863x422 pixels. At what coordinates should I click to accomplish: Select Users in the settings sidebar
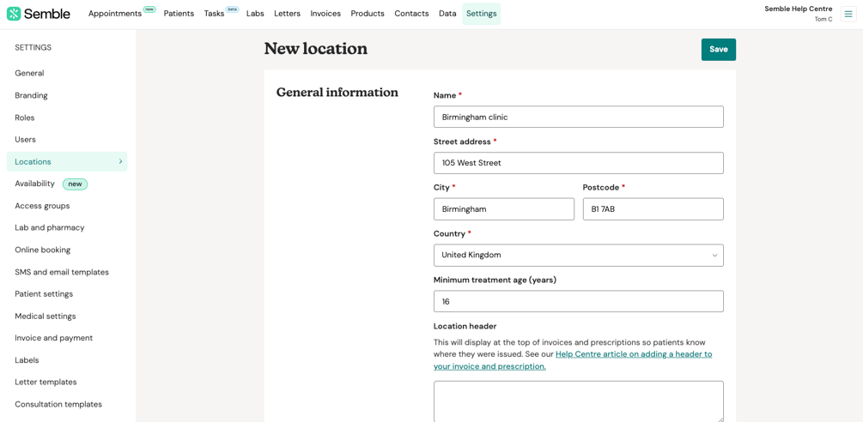pyautogui.click(x=25, y=140)
